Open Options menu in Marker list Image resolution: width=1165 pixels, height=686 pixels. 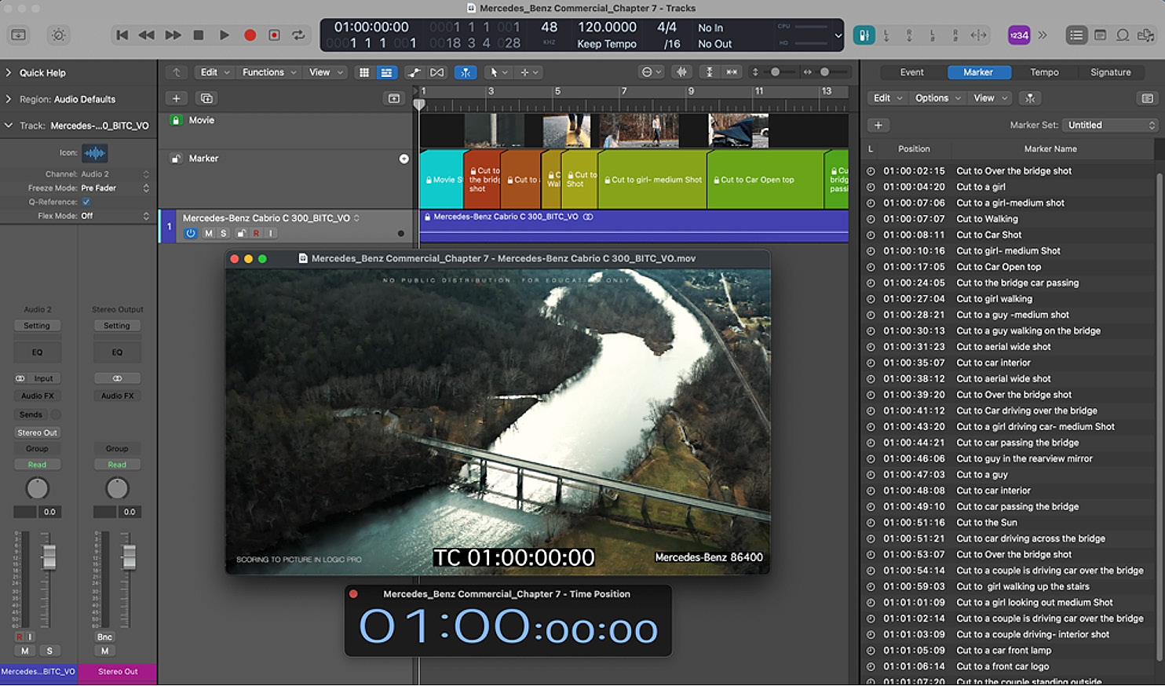coord(937,98)
